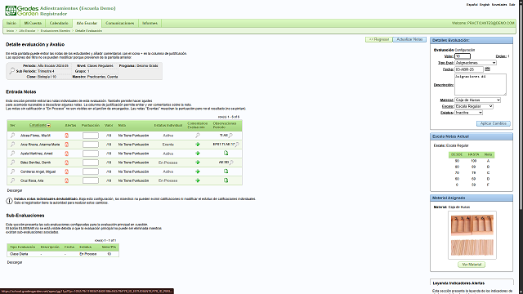523x294 pixels.
Task: Add period observation for Cruz Rosa
Action: pos(226,180)
